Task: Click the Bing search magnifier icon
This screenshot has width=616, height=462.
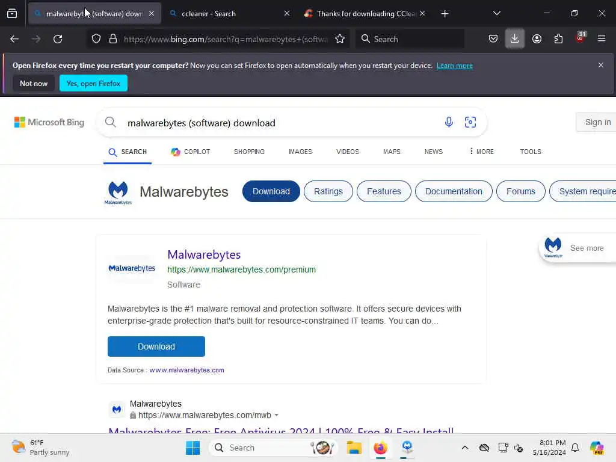Action: click(111, 122)
